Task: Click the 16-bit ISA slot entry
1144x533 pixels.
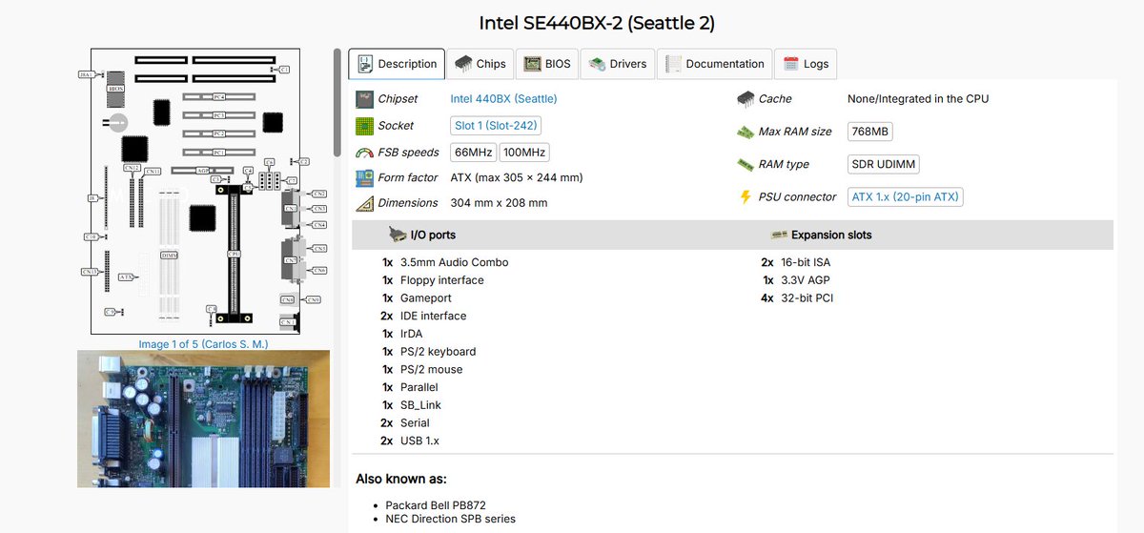Action: point(807,262)
